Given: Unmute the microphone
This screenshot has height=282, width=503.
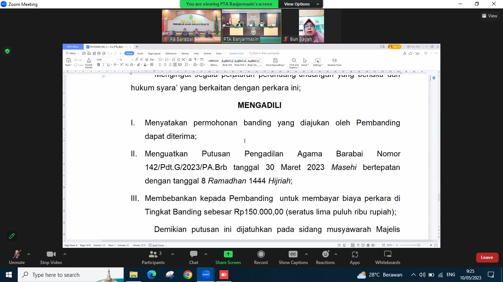Looking at the screenshot, I should tap(17, 254).
